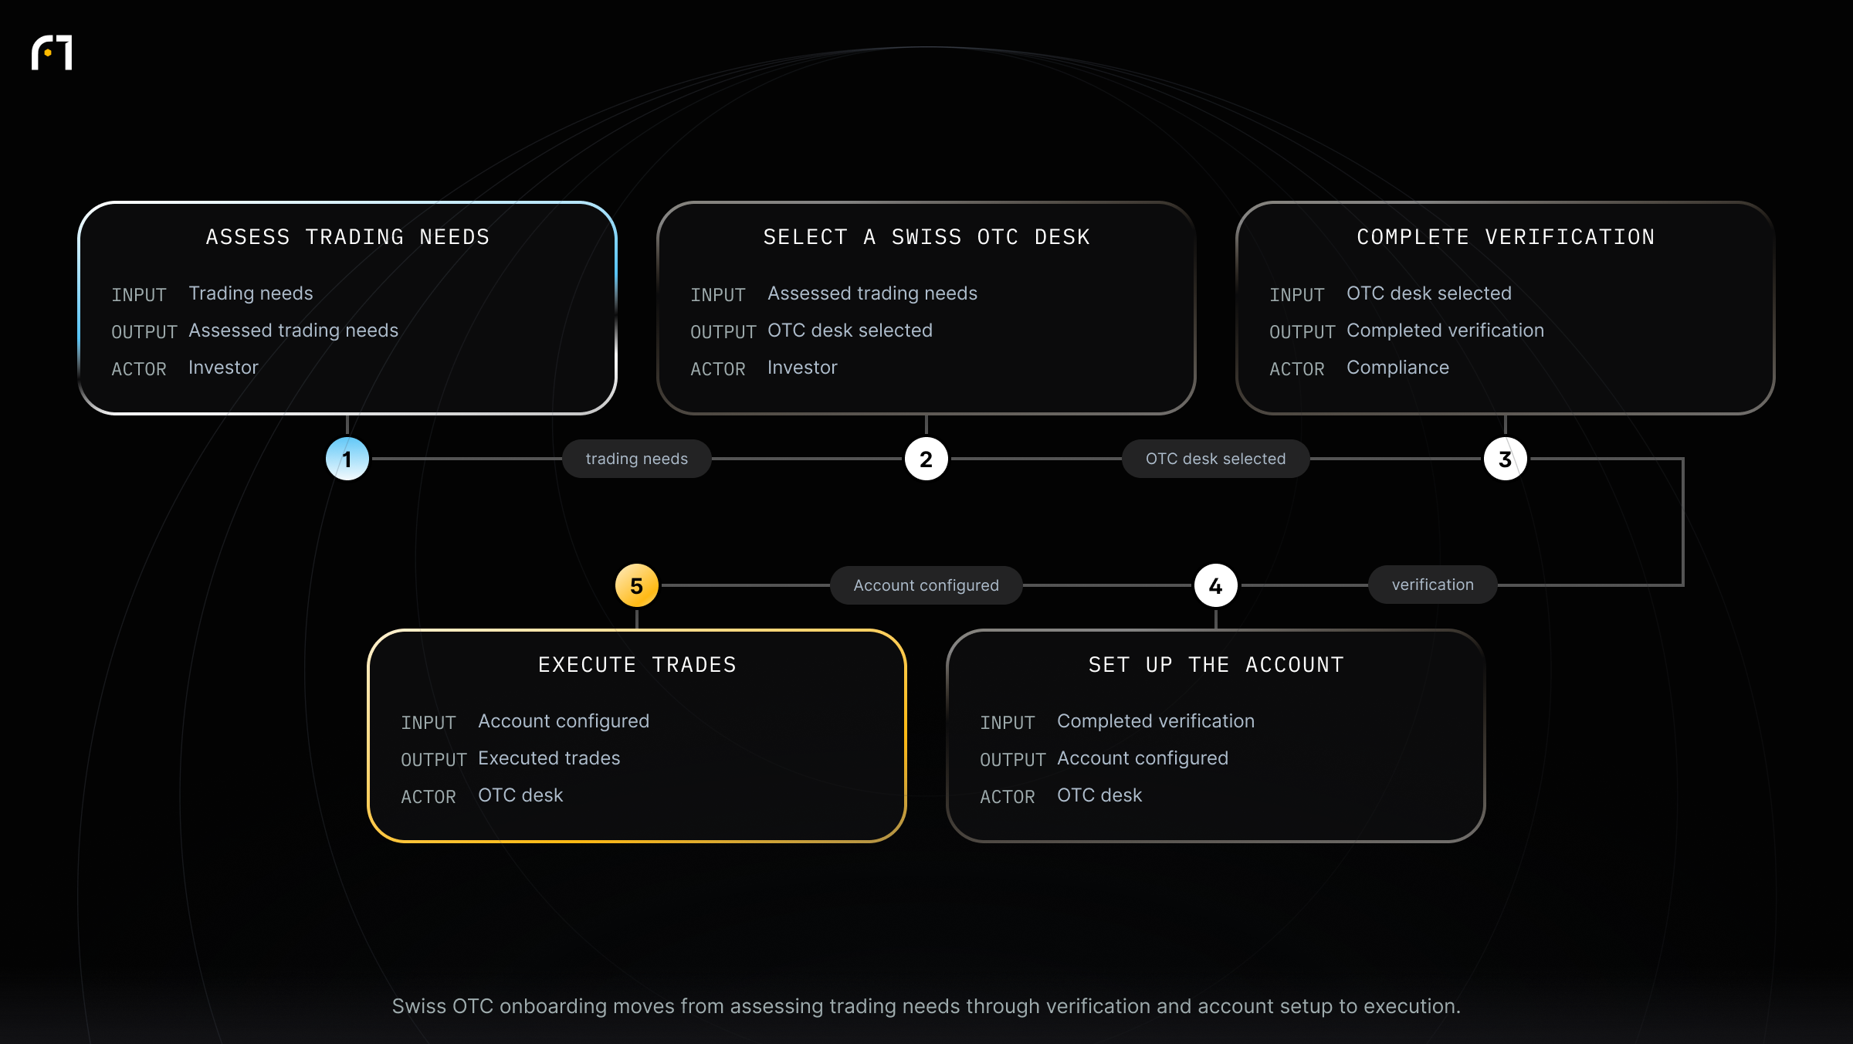Click the "Account configured" connector pill
Screen dimensions: 1853x1044
[x=926, y=585]
